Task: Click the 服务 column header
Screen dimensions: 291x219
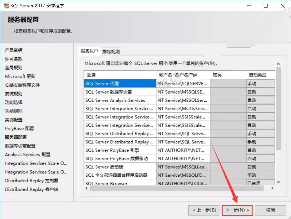Action: pyautogui.click(x=120, y=75)
